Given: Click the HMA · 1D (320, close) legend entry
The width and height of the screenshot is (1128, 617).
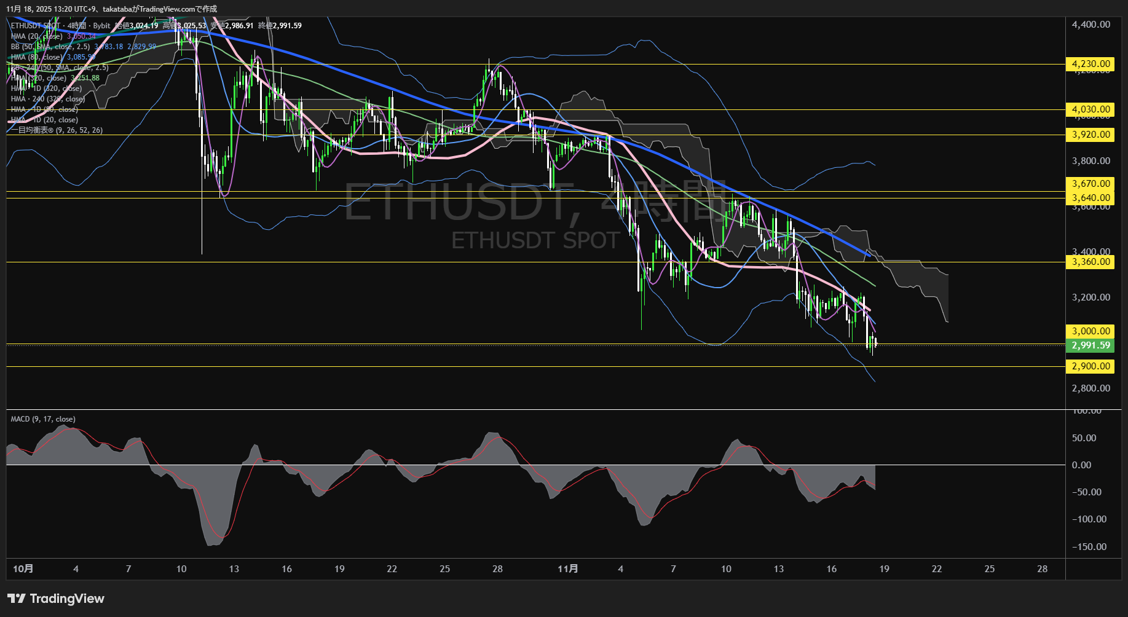Looking at the screenshot, I should [45, 88].
